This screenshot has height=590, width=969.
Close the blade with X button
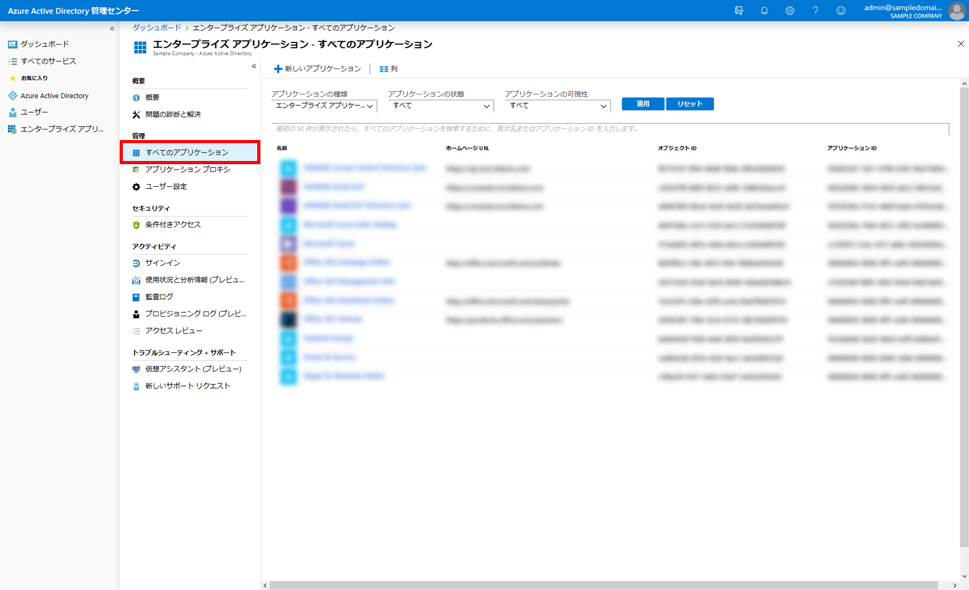point(961,44)
